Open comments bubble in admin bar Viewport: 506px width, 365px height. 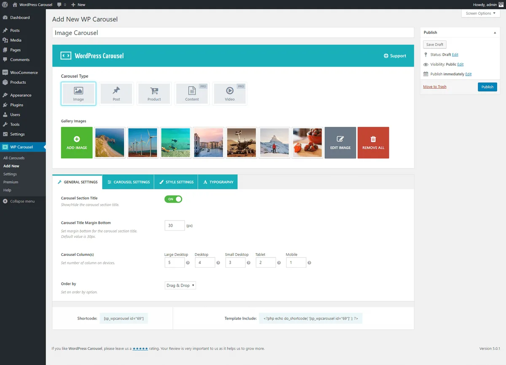(62, 5)
